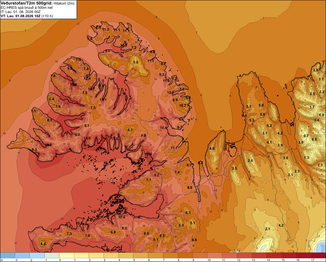This screenshot has height=262, width=326.
Task: Click the 9.1 temperature value
Action: point(86,126)
